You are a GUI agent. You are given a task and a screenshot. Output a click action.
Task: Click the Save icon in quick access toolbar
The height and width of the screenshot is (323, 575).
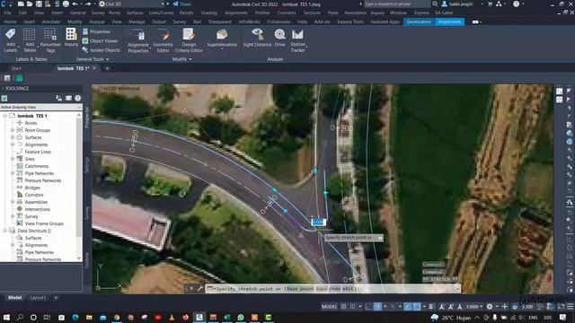[x=39, y=4]
